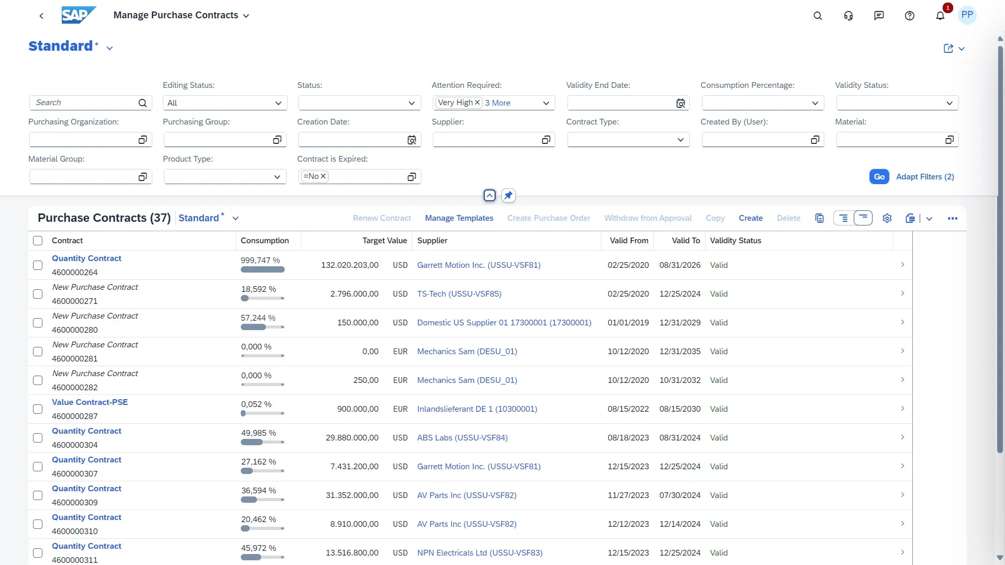This screenshot has height=565, width=1005.
Task: Click Create in table toolbar
Action: [751, 218]
